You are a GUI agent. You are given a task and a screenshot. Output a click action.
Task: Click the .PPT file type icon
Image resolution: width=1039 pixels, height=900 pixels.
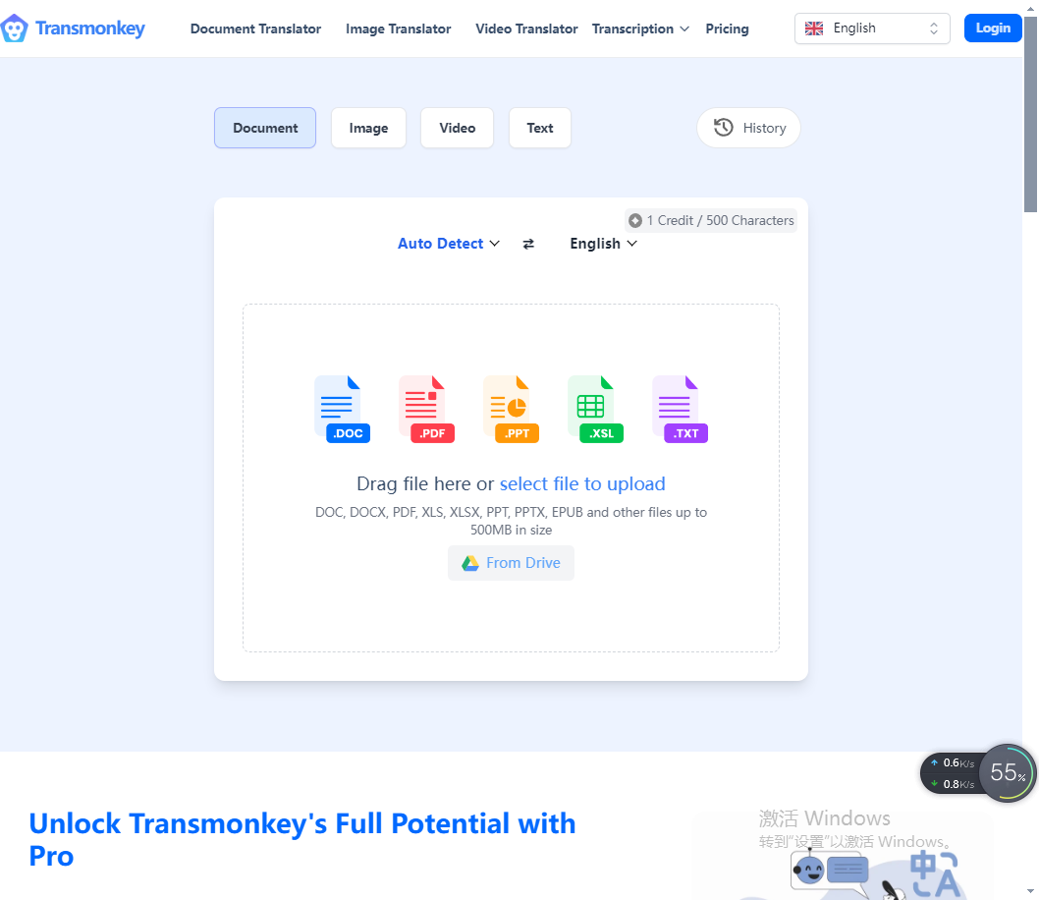point(511,409)
